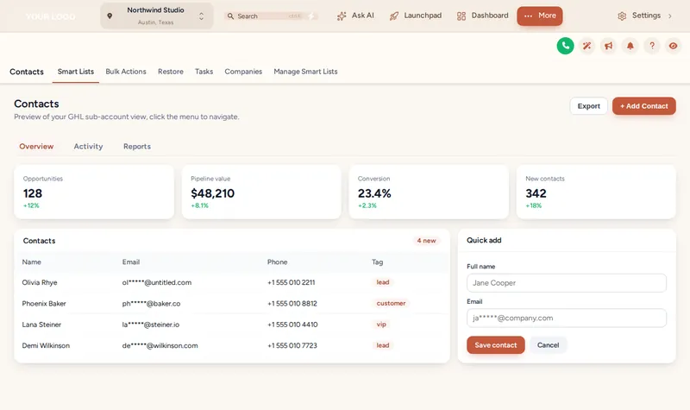
Task: Click the location pin icon
Action: click(x=110, y=16)
